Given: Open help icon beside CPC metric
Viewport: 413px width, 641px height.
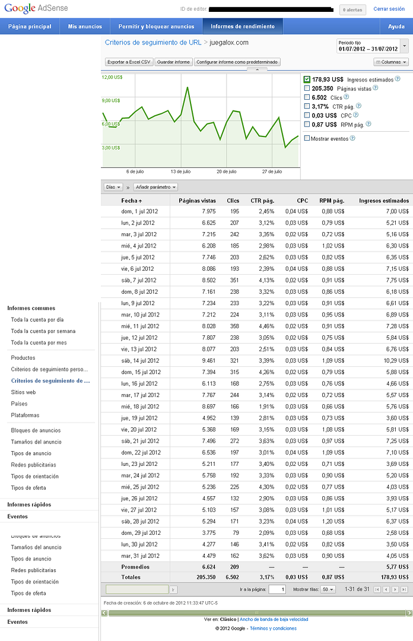Looking at the screenshot, I should point(356,115).
